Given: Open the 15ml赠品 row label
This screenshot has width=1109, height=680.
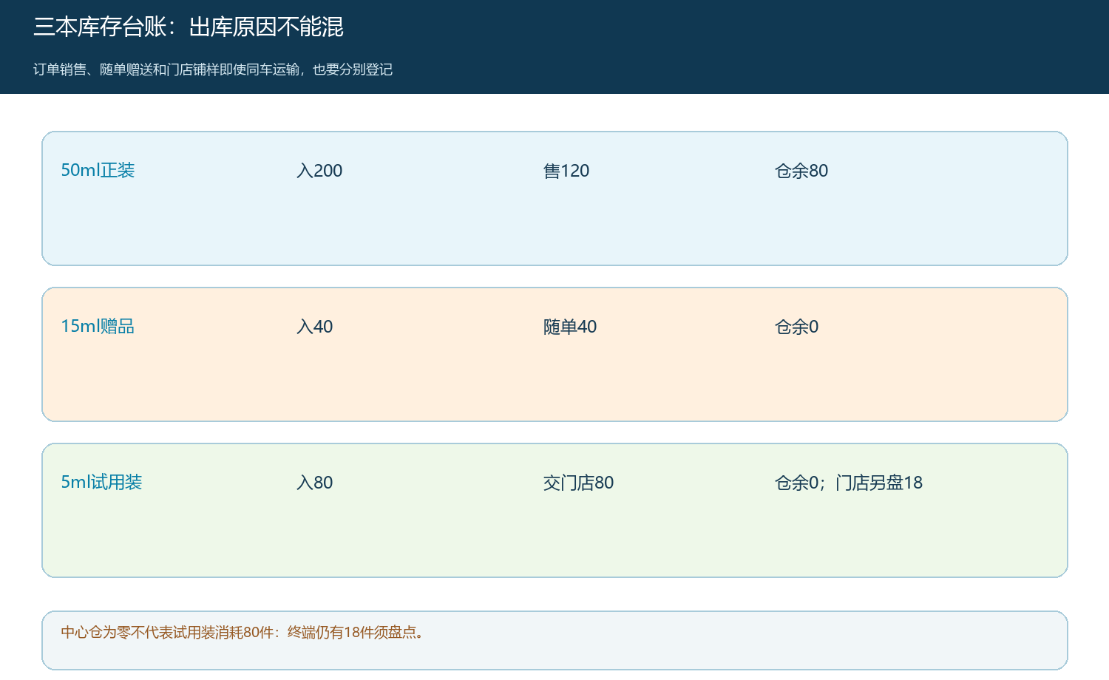Looking at the screenshot, I should point(98,326).
